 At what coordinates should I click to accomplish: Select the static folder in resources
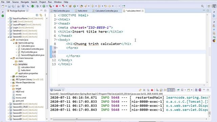pyautogui.click(x=21, y=61)
